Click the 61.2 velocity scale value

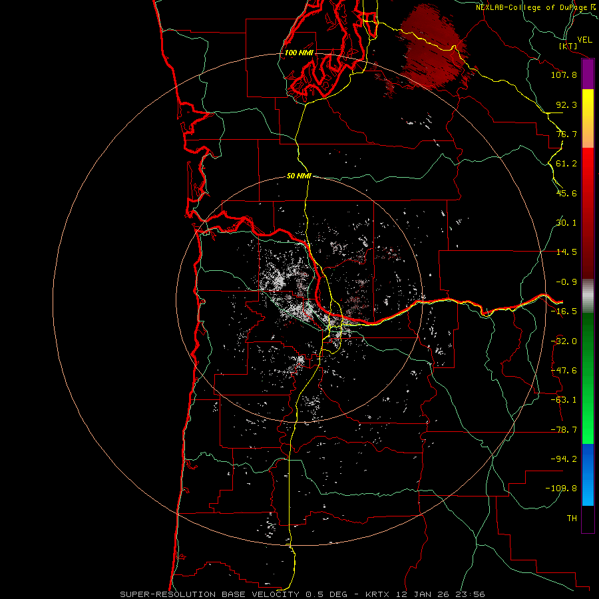click(566, 164)
